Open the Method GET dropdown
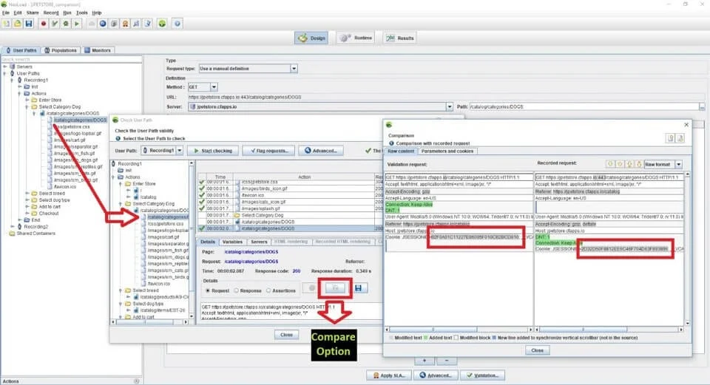Screen dimensions: 710x385 [214, 87]
